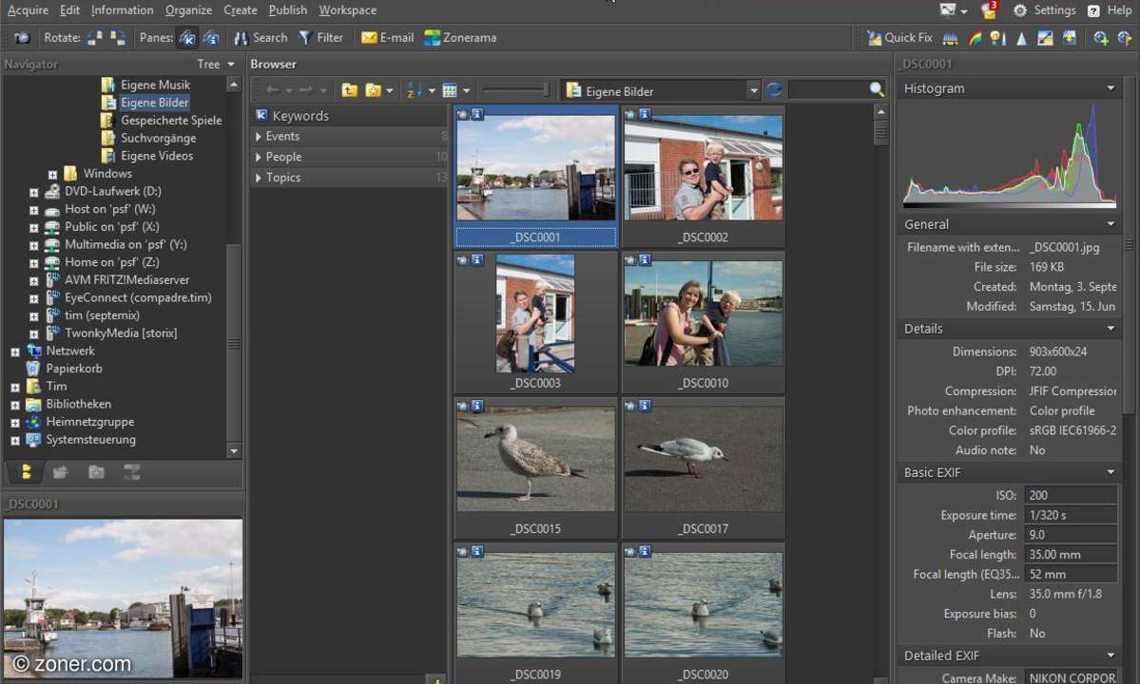Send the photo by E-mail
Image resolution: width=1140 pixels, height=684 pixels.
(x=388, y=38)
